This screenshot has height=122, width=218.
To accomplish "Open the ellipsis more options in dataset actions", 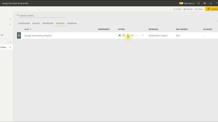I will [136, 35].
